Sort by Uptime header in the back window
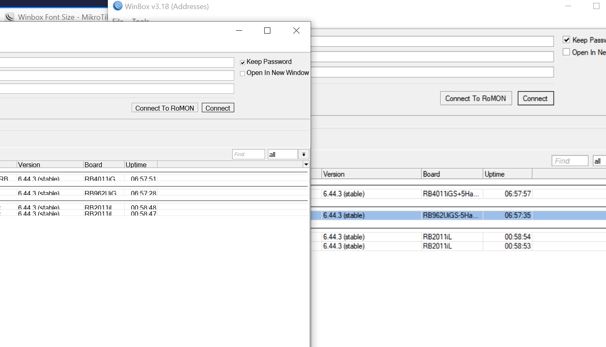The width and height of the screenshot is (606, 347). pos(508,174)
